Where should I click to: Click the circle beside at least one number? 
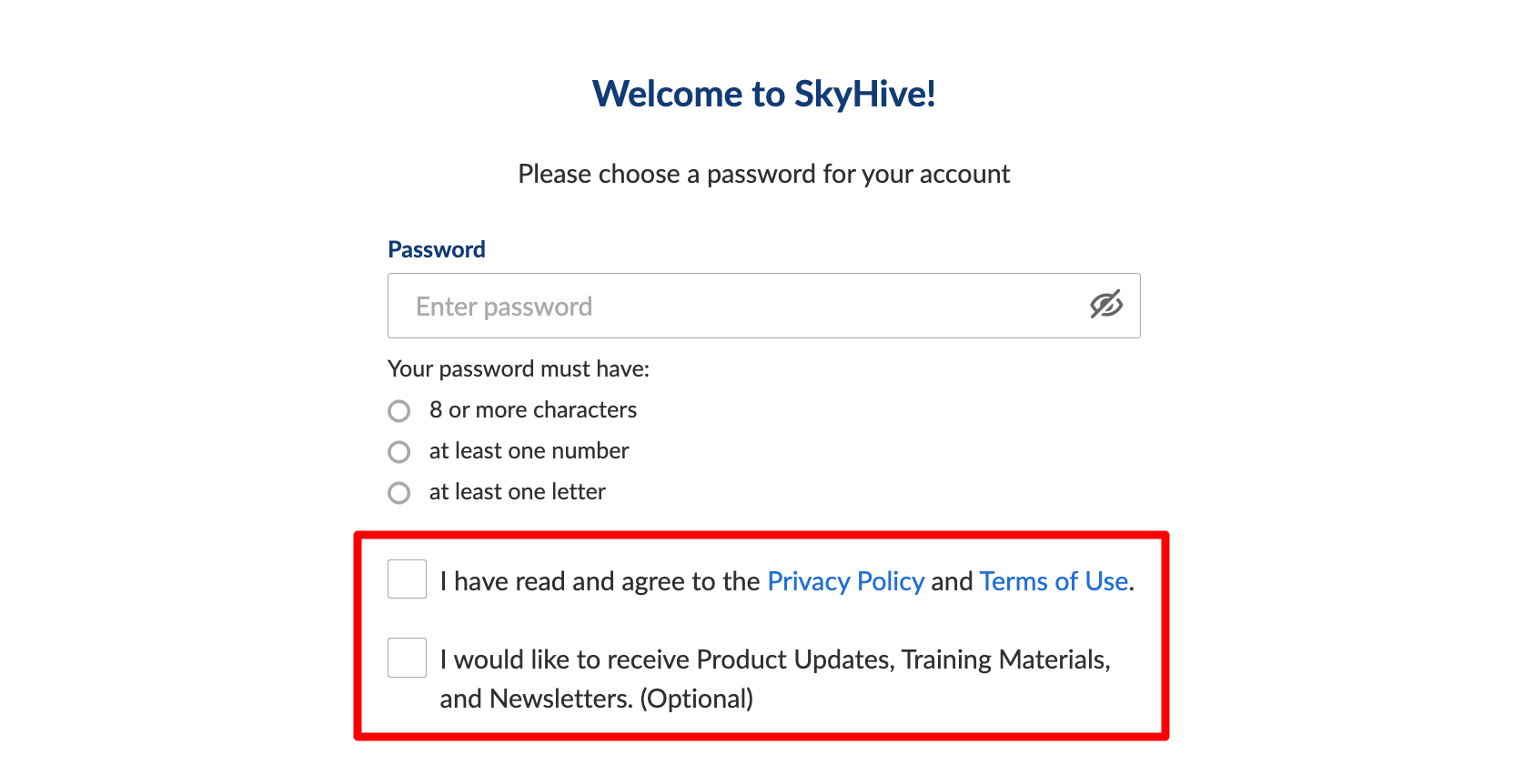399,452
